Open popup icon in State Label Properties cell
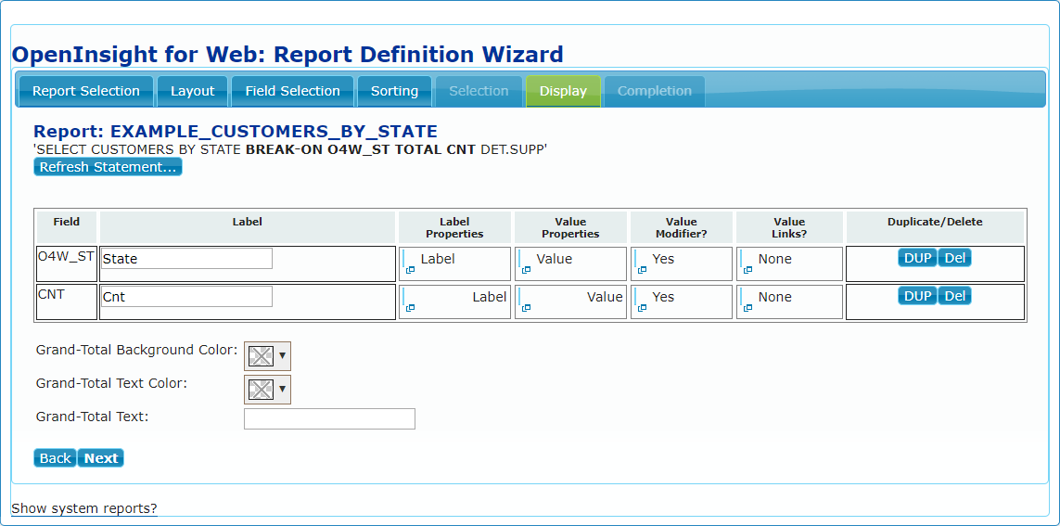Screen dimensions: 1060x526 [410, 270]
